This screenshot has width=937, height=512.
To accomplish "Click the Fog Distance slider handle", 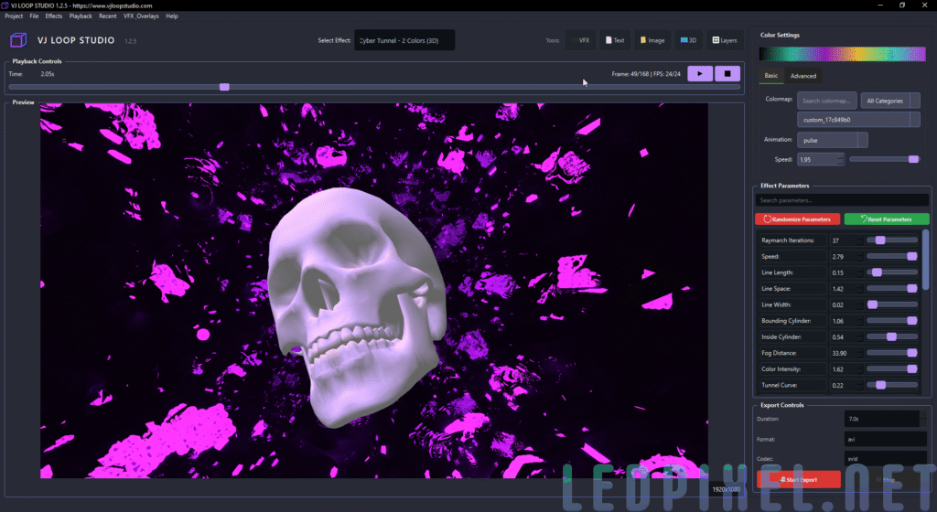I will [911, 353].
